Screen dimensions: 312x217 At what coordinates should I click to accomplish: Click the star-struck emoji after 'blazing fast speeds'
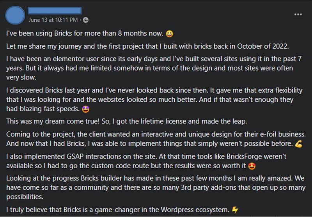[x=85, y=109]
